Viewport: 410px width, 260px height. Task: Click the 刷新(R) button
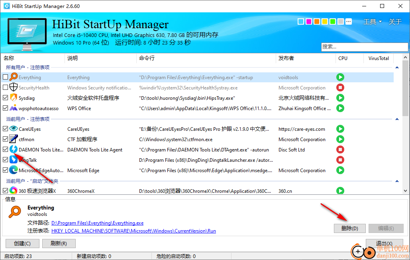pos(59,244)
